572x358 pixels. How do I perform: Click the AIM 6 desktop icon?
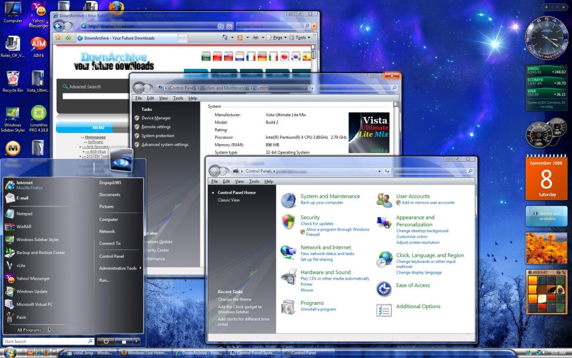click(39, 44)
